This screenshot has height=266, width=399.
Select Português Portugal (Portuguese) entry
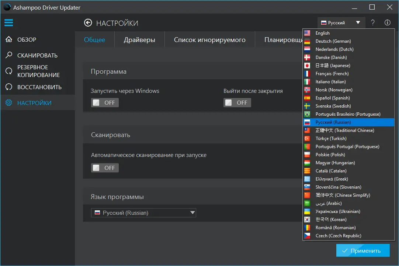[x=348, y=147]
